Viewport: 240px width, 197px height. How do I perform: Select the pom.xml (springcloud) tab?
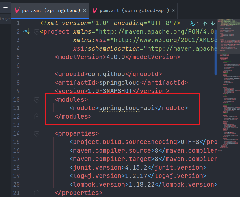point(51,10)
